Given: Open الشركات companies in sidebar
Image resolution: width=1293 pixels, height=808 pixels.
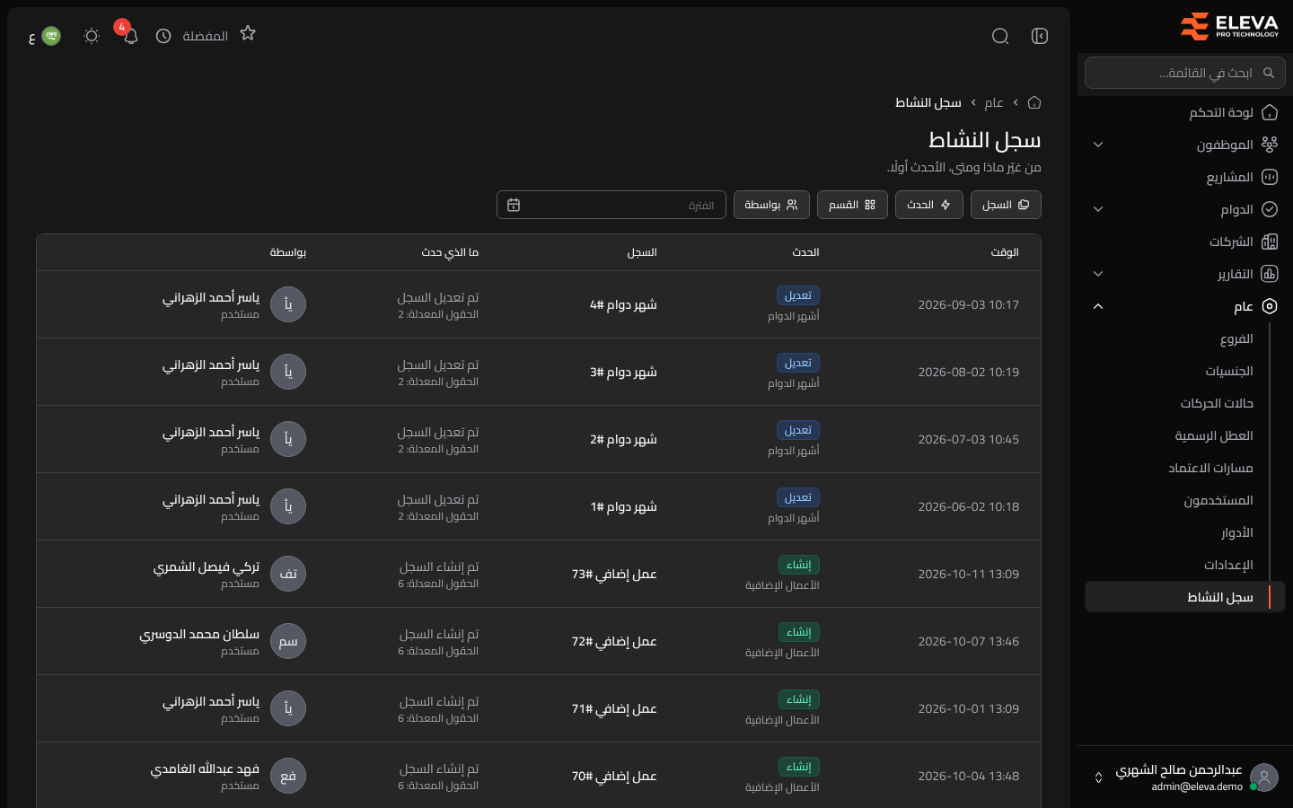Looking at the screenshot, I should coord(1185,242).
